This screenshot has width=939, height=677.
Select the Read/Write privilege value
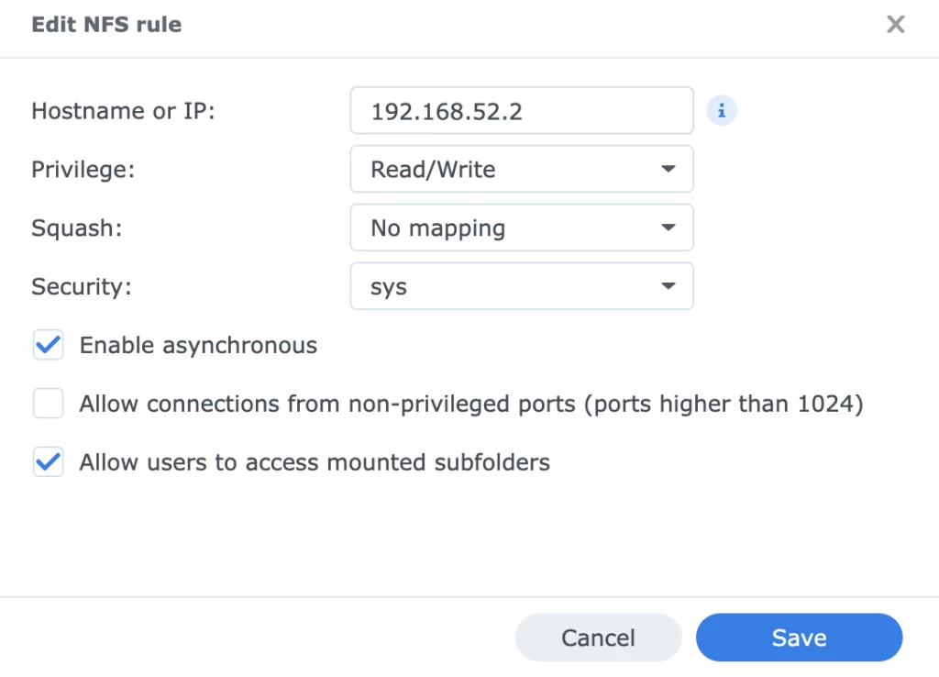tap(433, 170)
